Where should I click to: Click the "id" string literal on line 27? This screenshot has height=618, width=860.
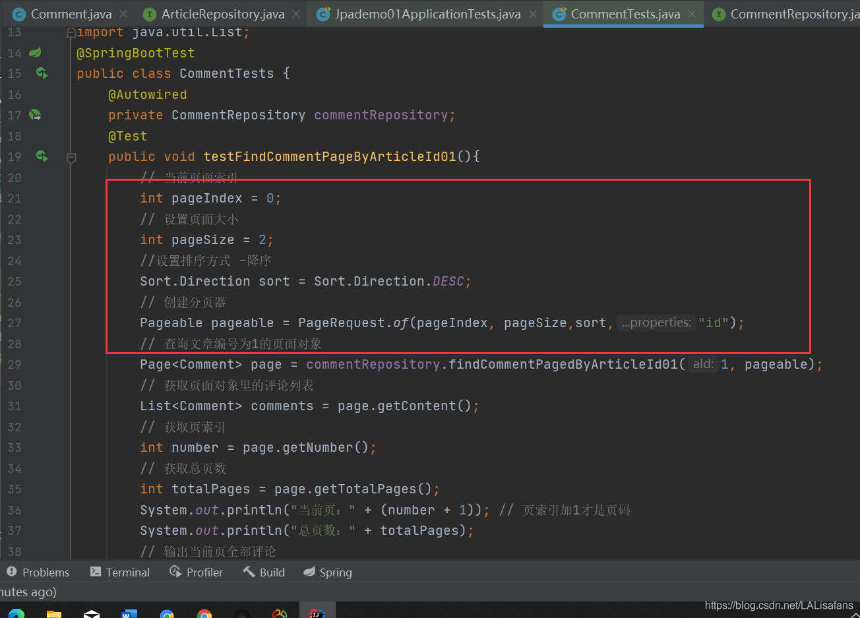[x=714, y=323]
